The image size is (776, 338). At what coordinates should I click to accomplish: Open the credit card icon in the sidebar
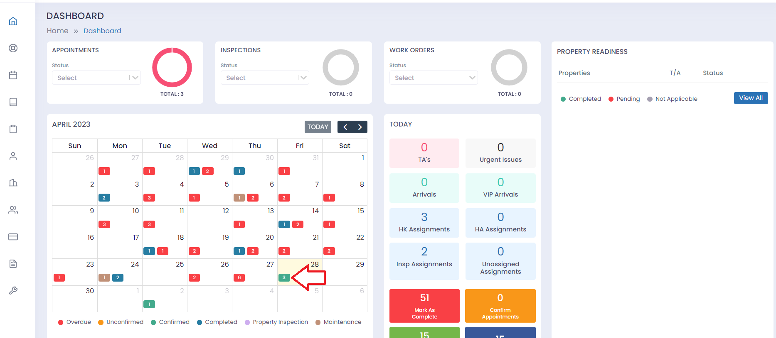click(13, 237)
